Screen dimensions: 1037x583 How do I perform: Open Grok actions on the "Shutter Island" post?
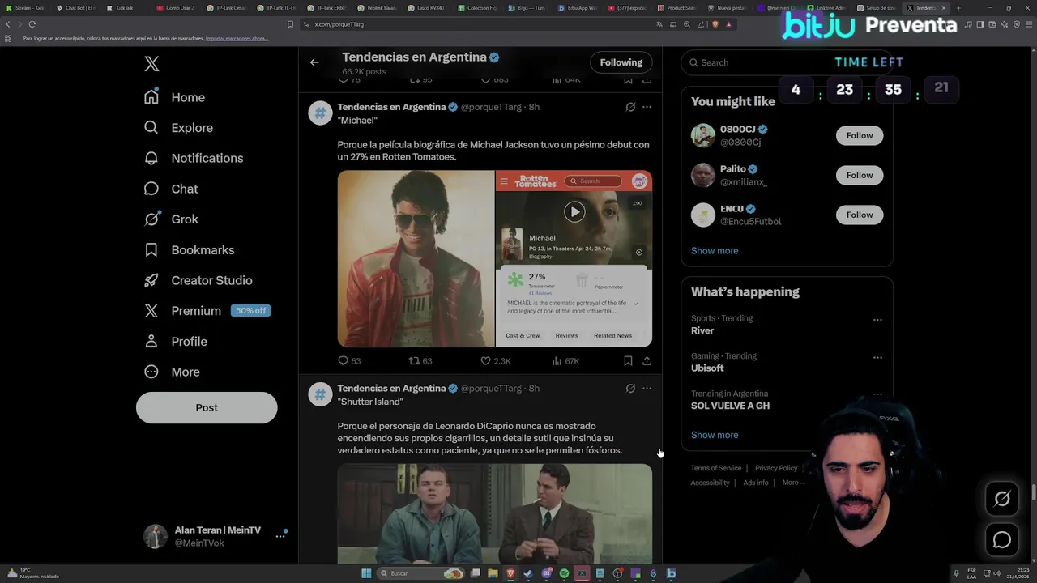630,389
